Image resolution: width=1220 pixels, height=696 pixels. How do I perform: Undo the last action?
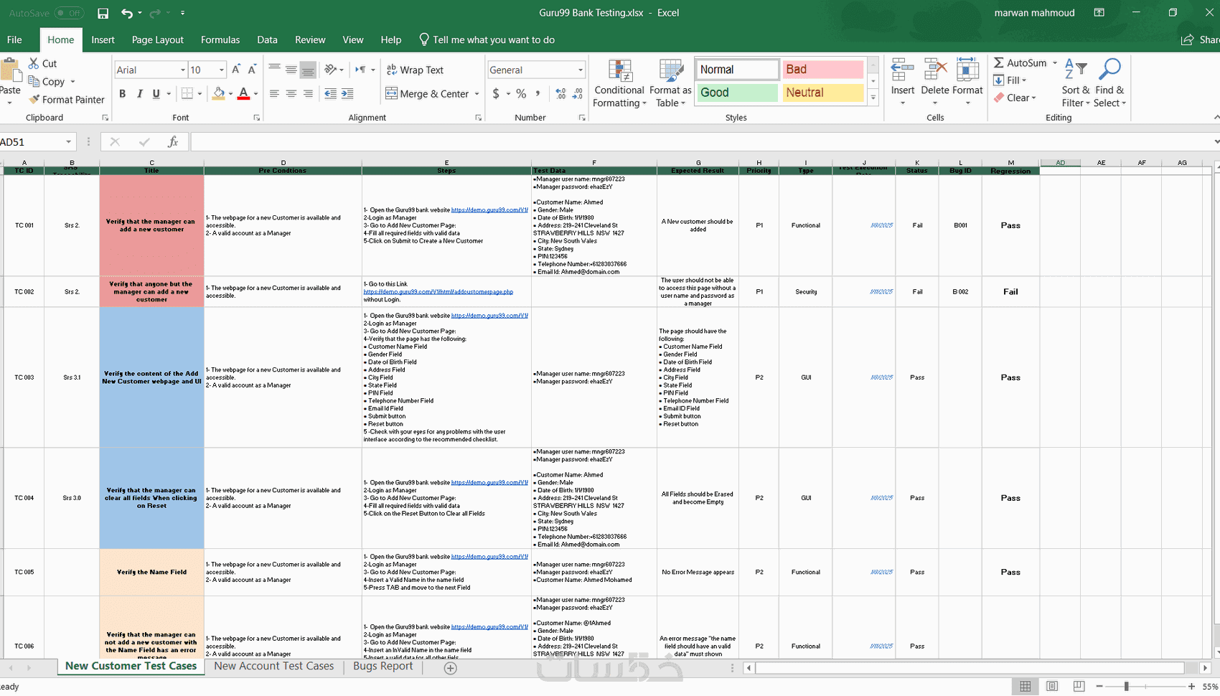coord(127,13)
